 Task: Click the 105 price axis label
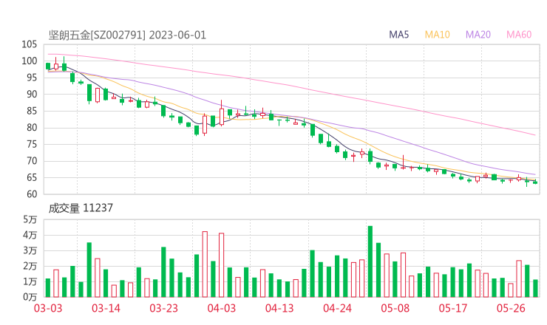point(30,44)
